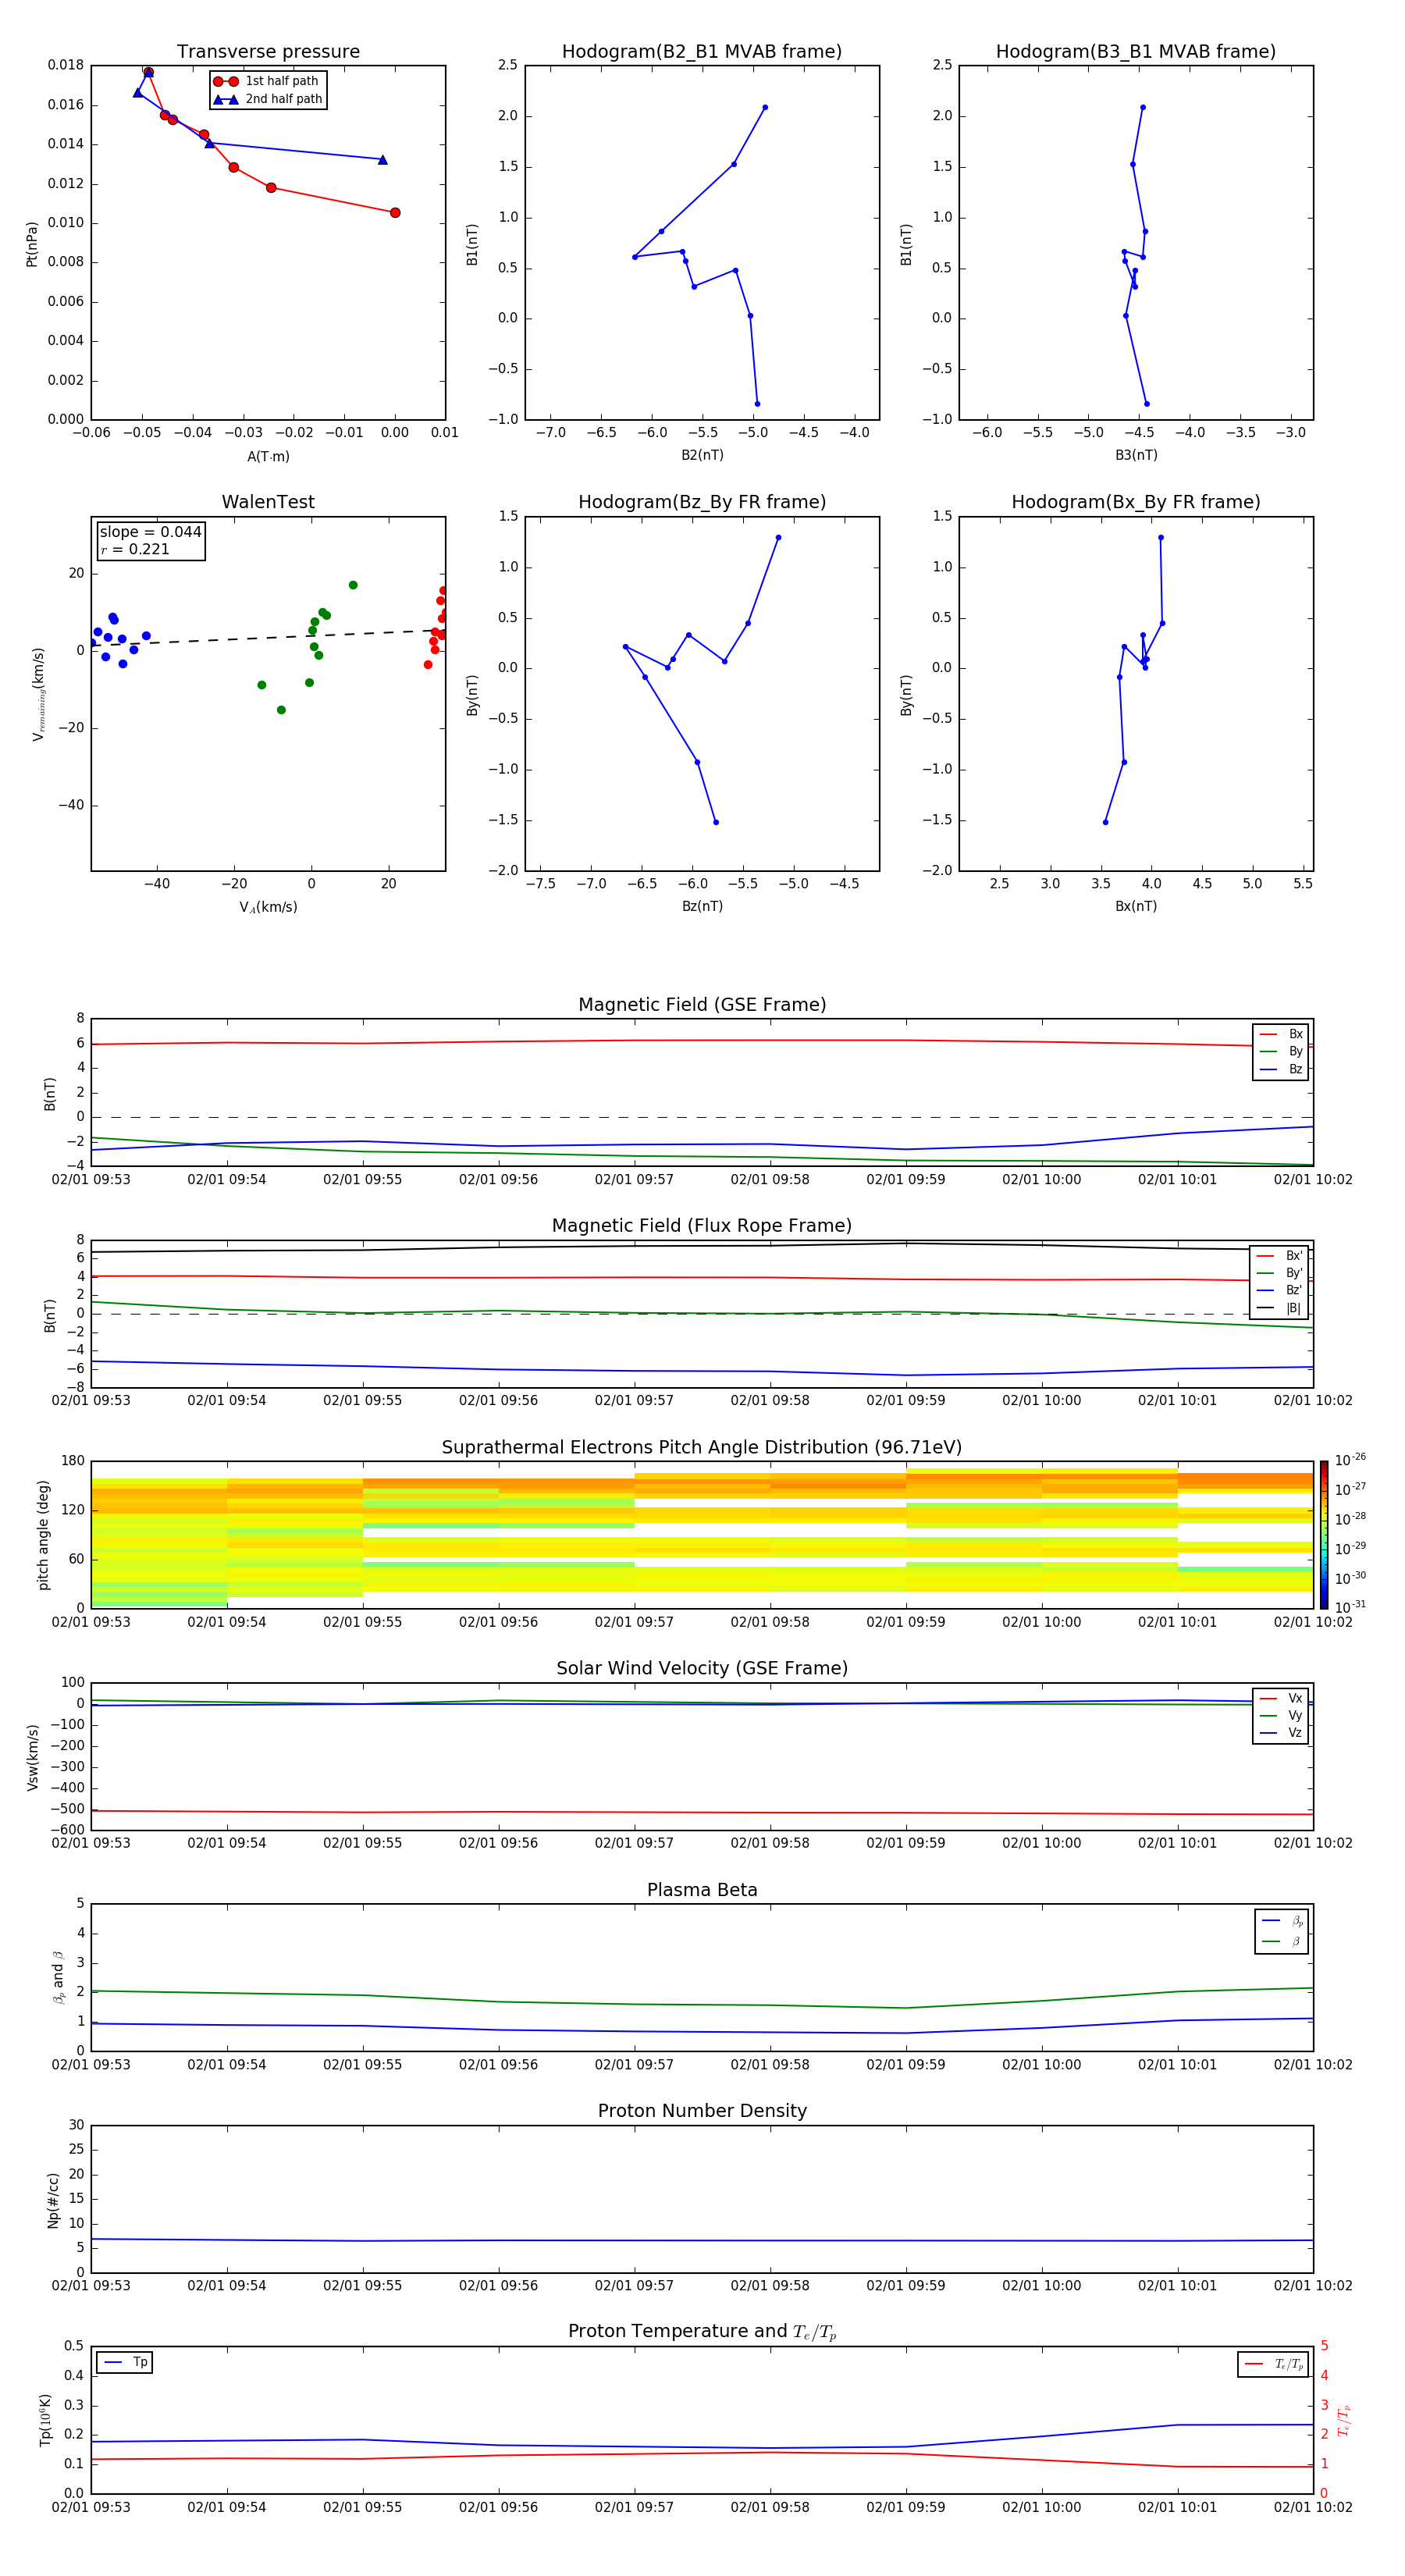
Task: Select the "Hodogram(Bx_By FR frame)" title
Action: (x=1136, y=502)
